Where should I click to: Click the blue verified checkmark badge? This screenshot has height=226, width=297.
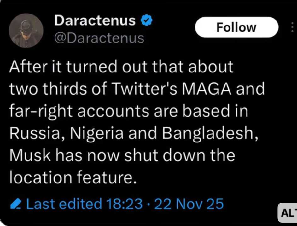point(147,21)
